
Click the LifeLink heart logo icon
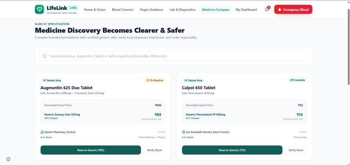[39, 10]
